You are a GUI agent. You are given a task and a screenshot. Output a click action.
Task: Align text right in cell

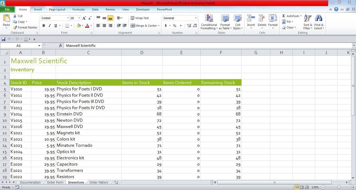(110, 26)
